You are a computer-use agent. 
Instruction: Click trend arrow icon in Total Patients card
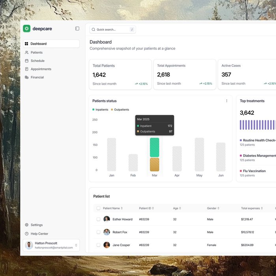(136, 84)
